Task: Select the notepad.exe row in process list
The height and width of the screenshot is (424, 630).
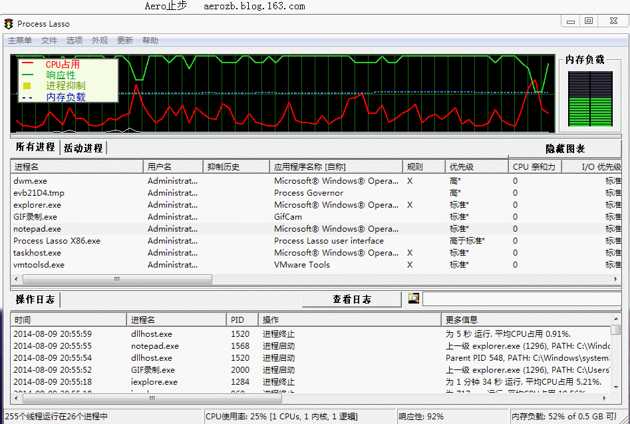Action: tap(316, 229)
